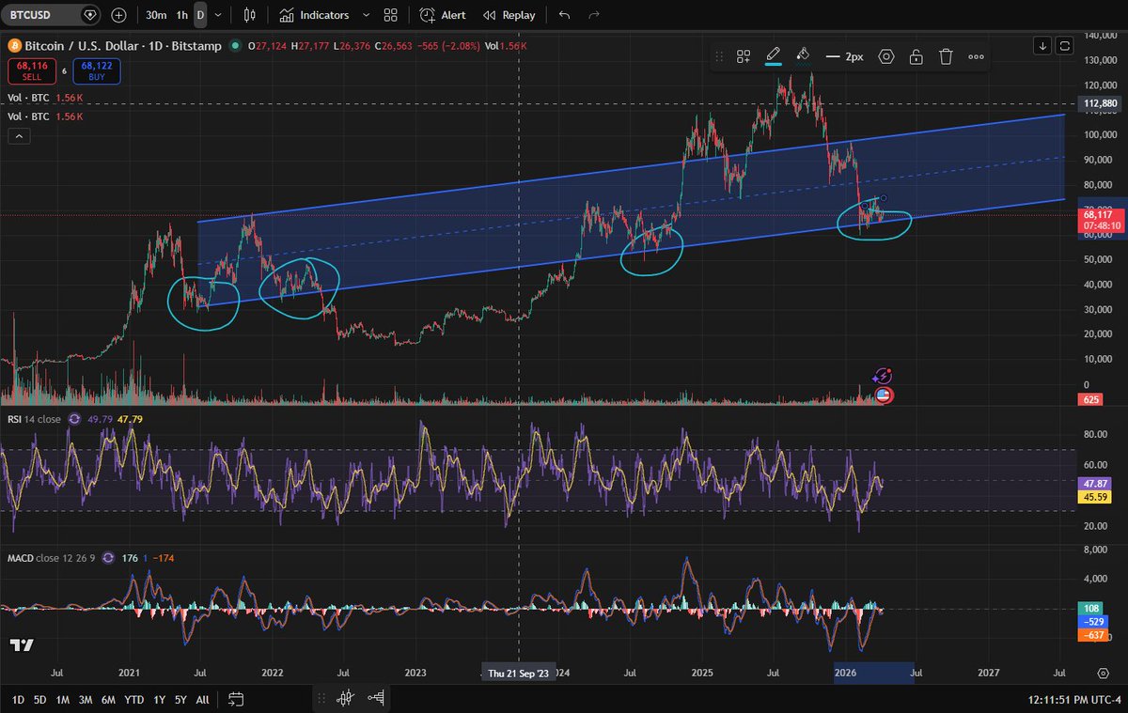Viewport: 1128px width, 713px height.
Task: Click the TradingView logo
Action: pyautogui.click(x=22, y=645)
